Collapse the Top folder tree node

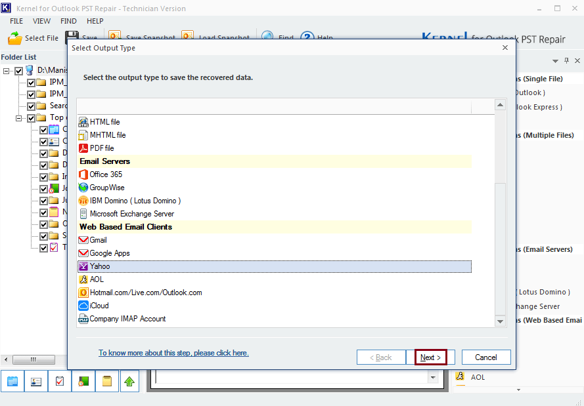(19, 118)
